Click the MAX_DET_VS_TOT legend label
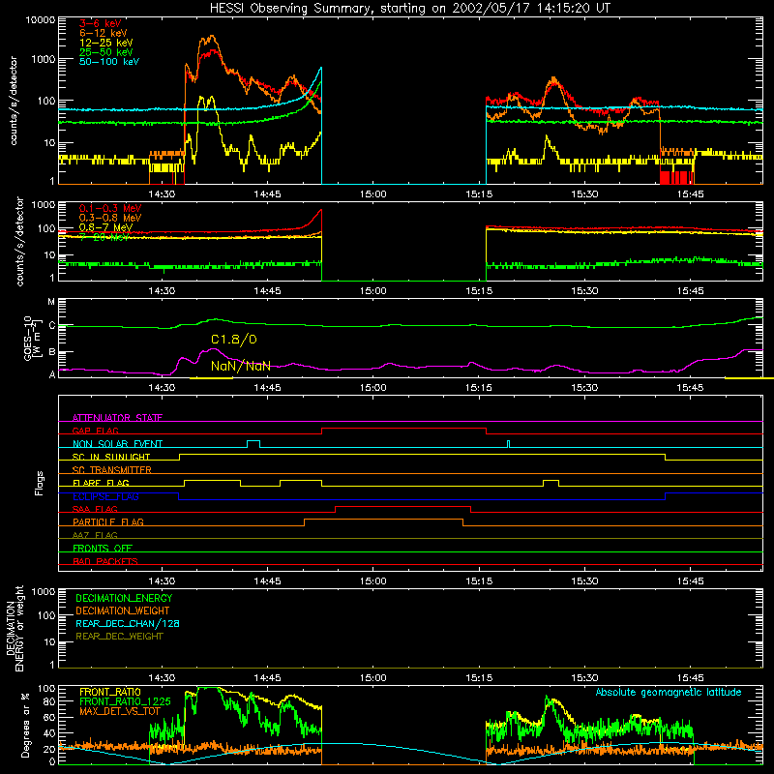 [x=120, y=711]
